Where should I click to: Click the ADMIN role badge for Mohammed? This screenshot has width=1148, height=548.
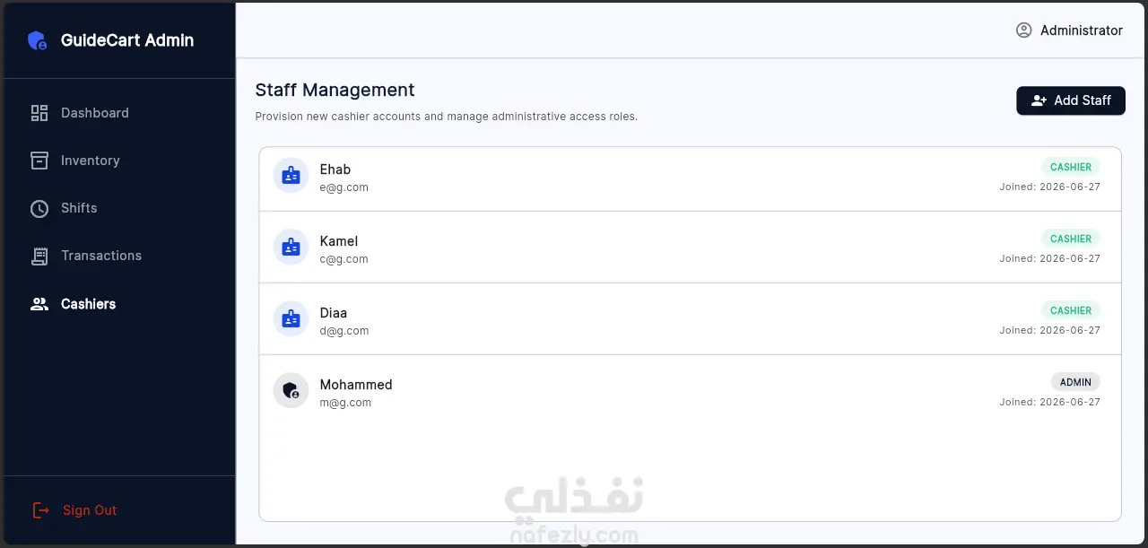1075,382
